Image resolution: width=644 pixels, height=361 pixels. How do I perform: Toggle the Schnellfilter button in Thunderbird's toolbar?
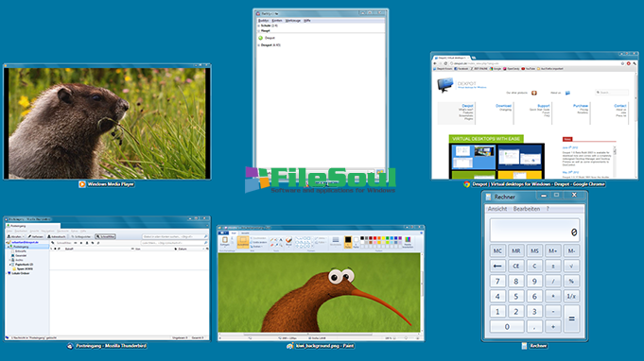106,236
